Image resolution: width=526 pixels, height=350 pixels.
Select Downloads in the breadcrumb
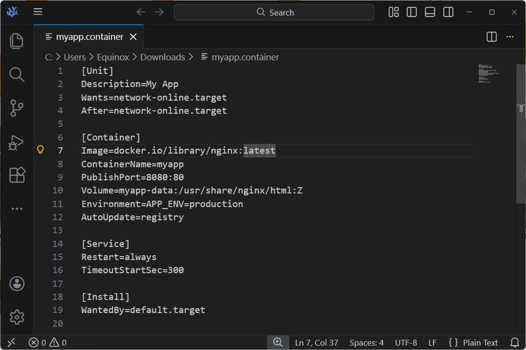[x=163, y=57]
